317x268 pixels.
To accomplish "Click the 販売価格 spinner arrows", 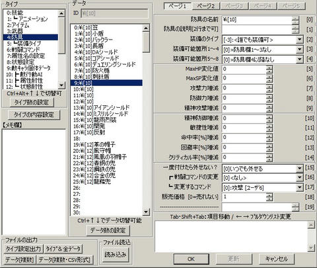I will coord(269,197).
